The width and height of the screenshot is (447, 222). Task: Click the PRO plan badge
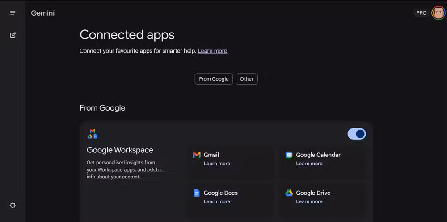(x=422, y=13)
